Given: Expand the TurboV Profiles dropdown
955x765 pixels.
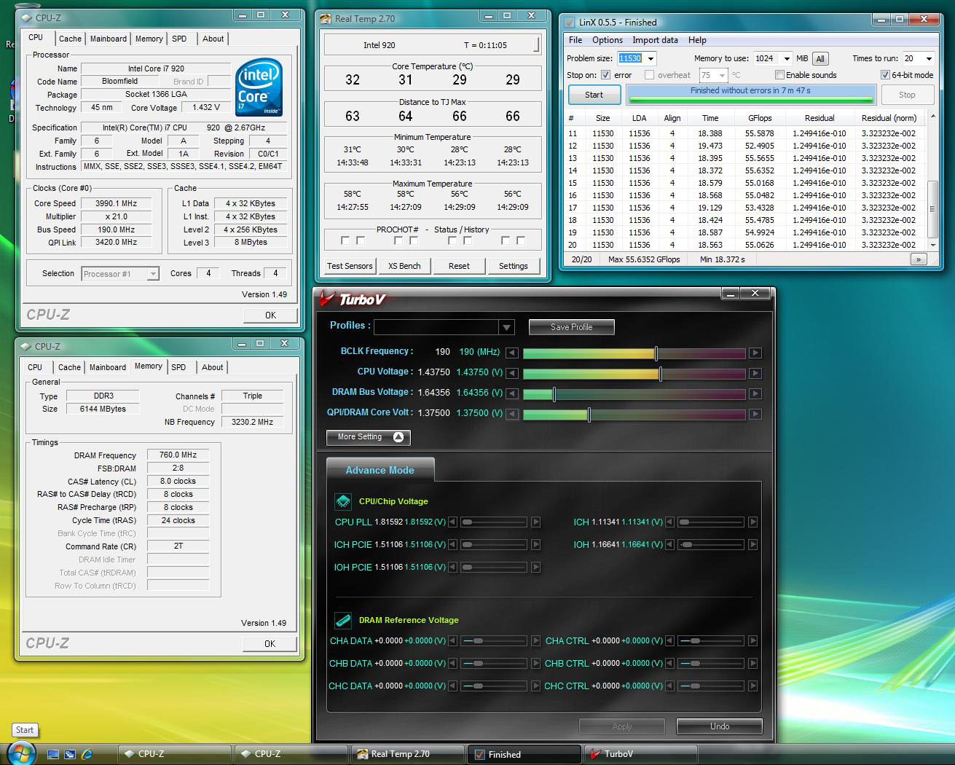Looking at the screenshot, I should click(x=507, y=327).
